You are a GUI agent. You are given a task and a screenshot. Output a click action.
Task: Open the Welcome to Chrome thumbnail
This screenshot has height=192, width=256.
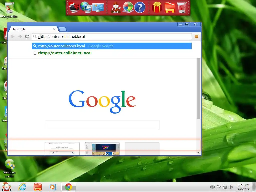coord(62,149)
